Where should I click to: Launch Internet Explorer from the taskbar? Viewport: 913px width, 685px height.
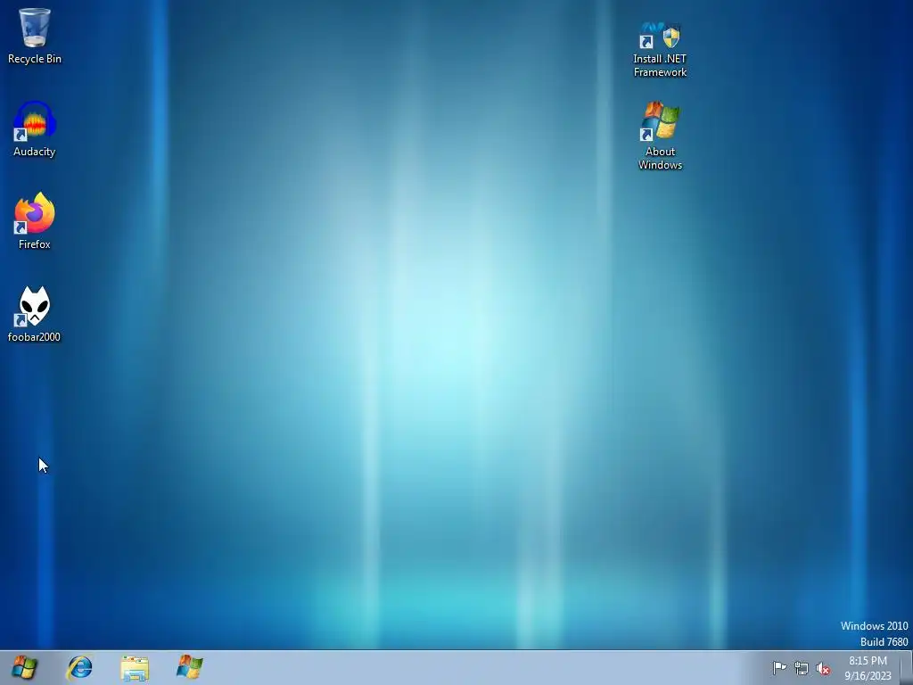click(x=79, y=667)
